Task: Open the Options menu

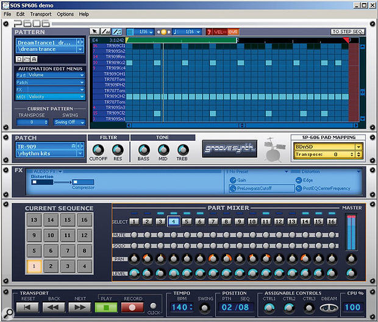Action: 65,14
